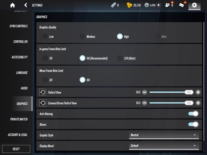Set menu frame rate limit to 30
Viewport: 207px width, 155px height.
(45, 80)
